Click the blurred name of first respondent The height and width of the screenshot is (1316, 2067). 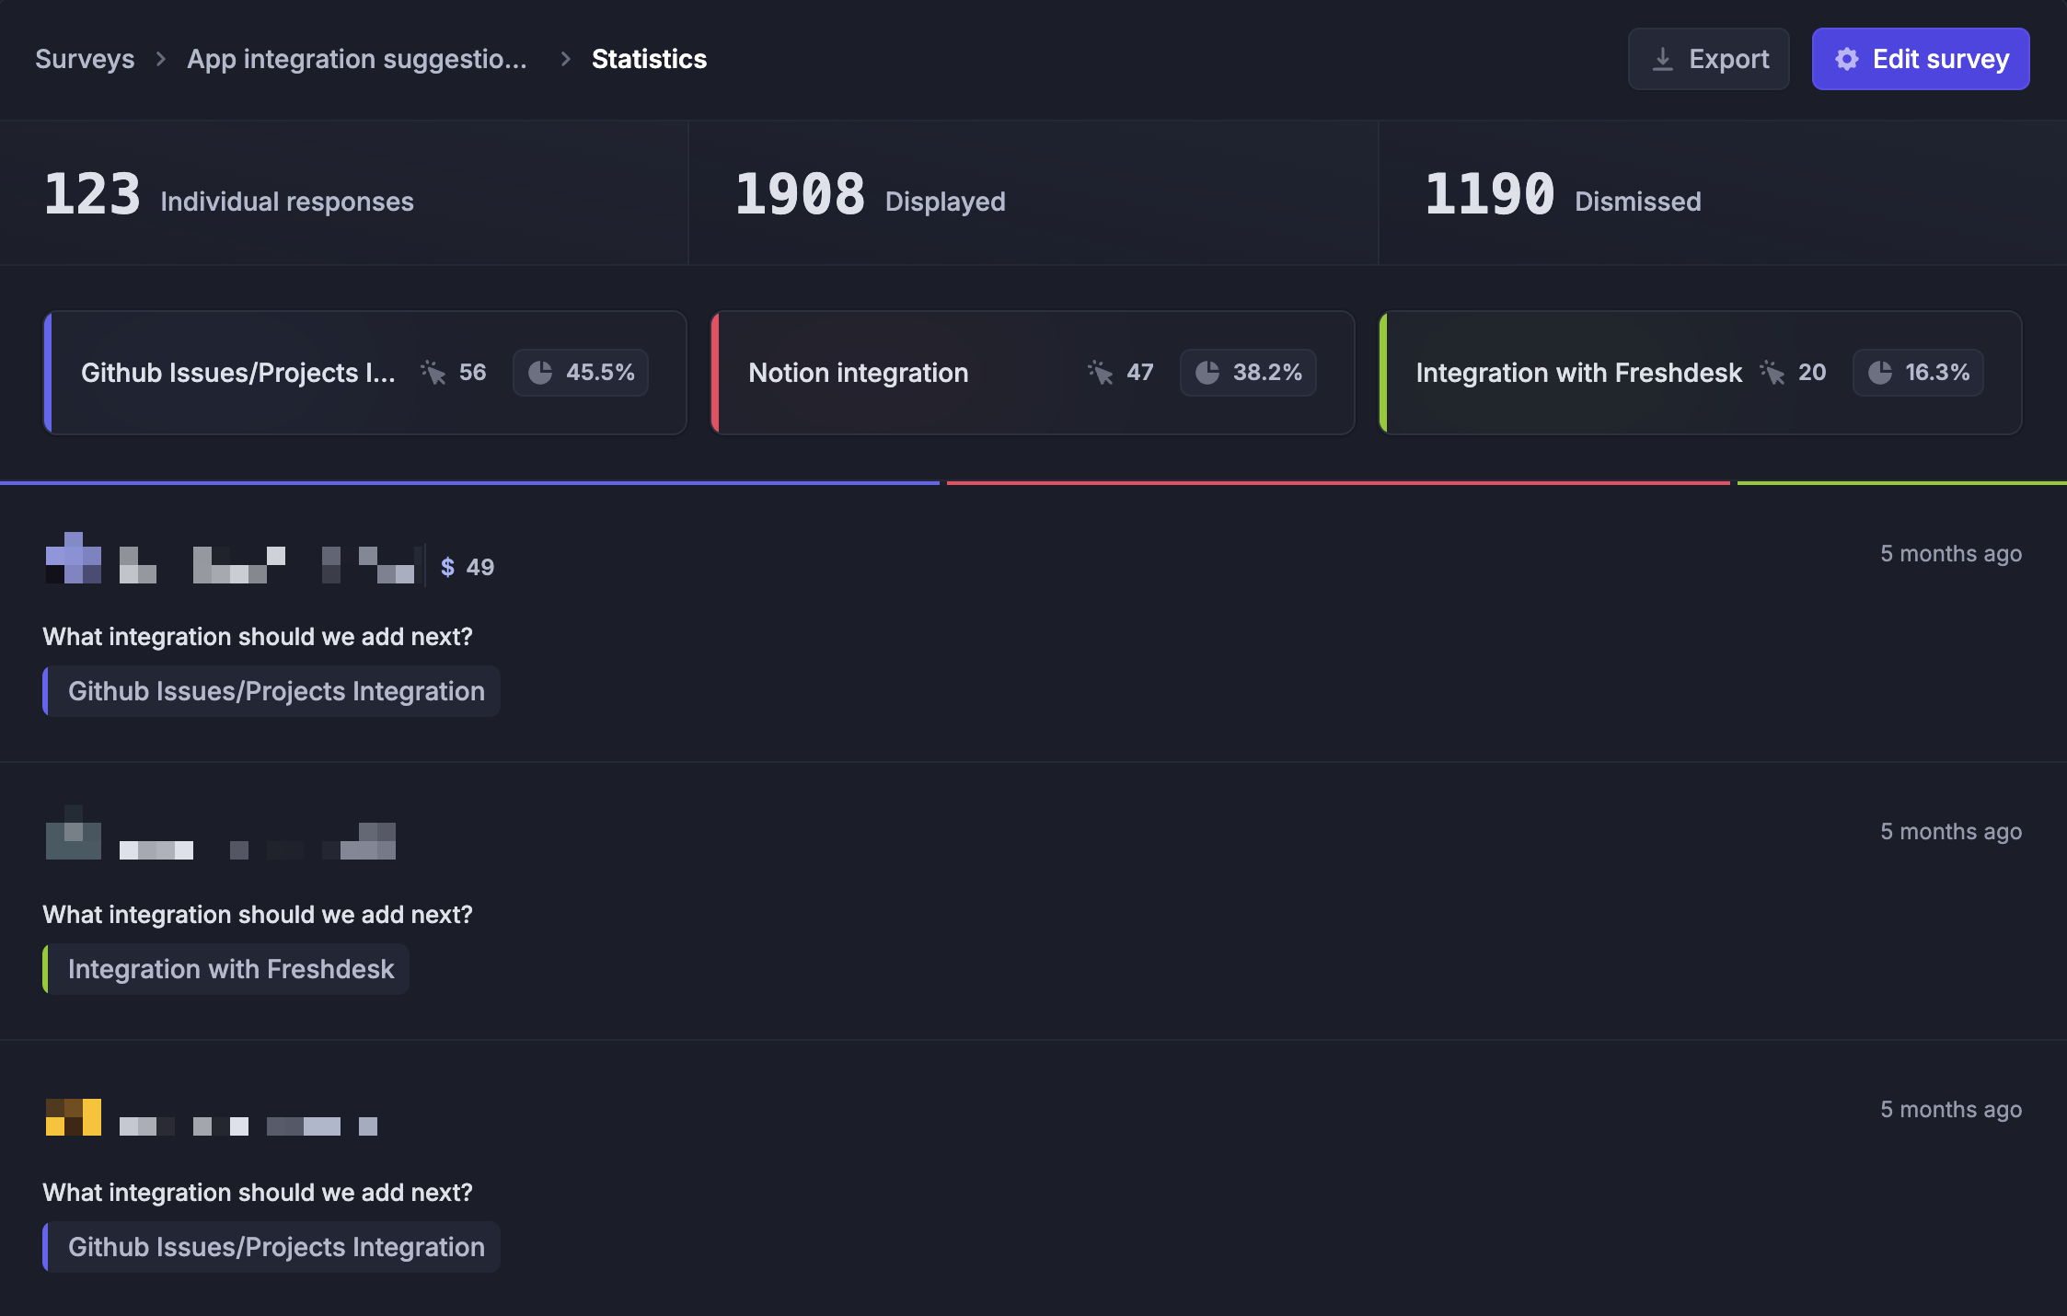tap(267, 565)
